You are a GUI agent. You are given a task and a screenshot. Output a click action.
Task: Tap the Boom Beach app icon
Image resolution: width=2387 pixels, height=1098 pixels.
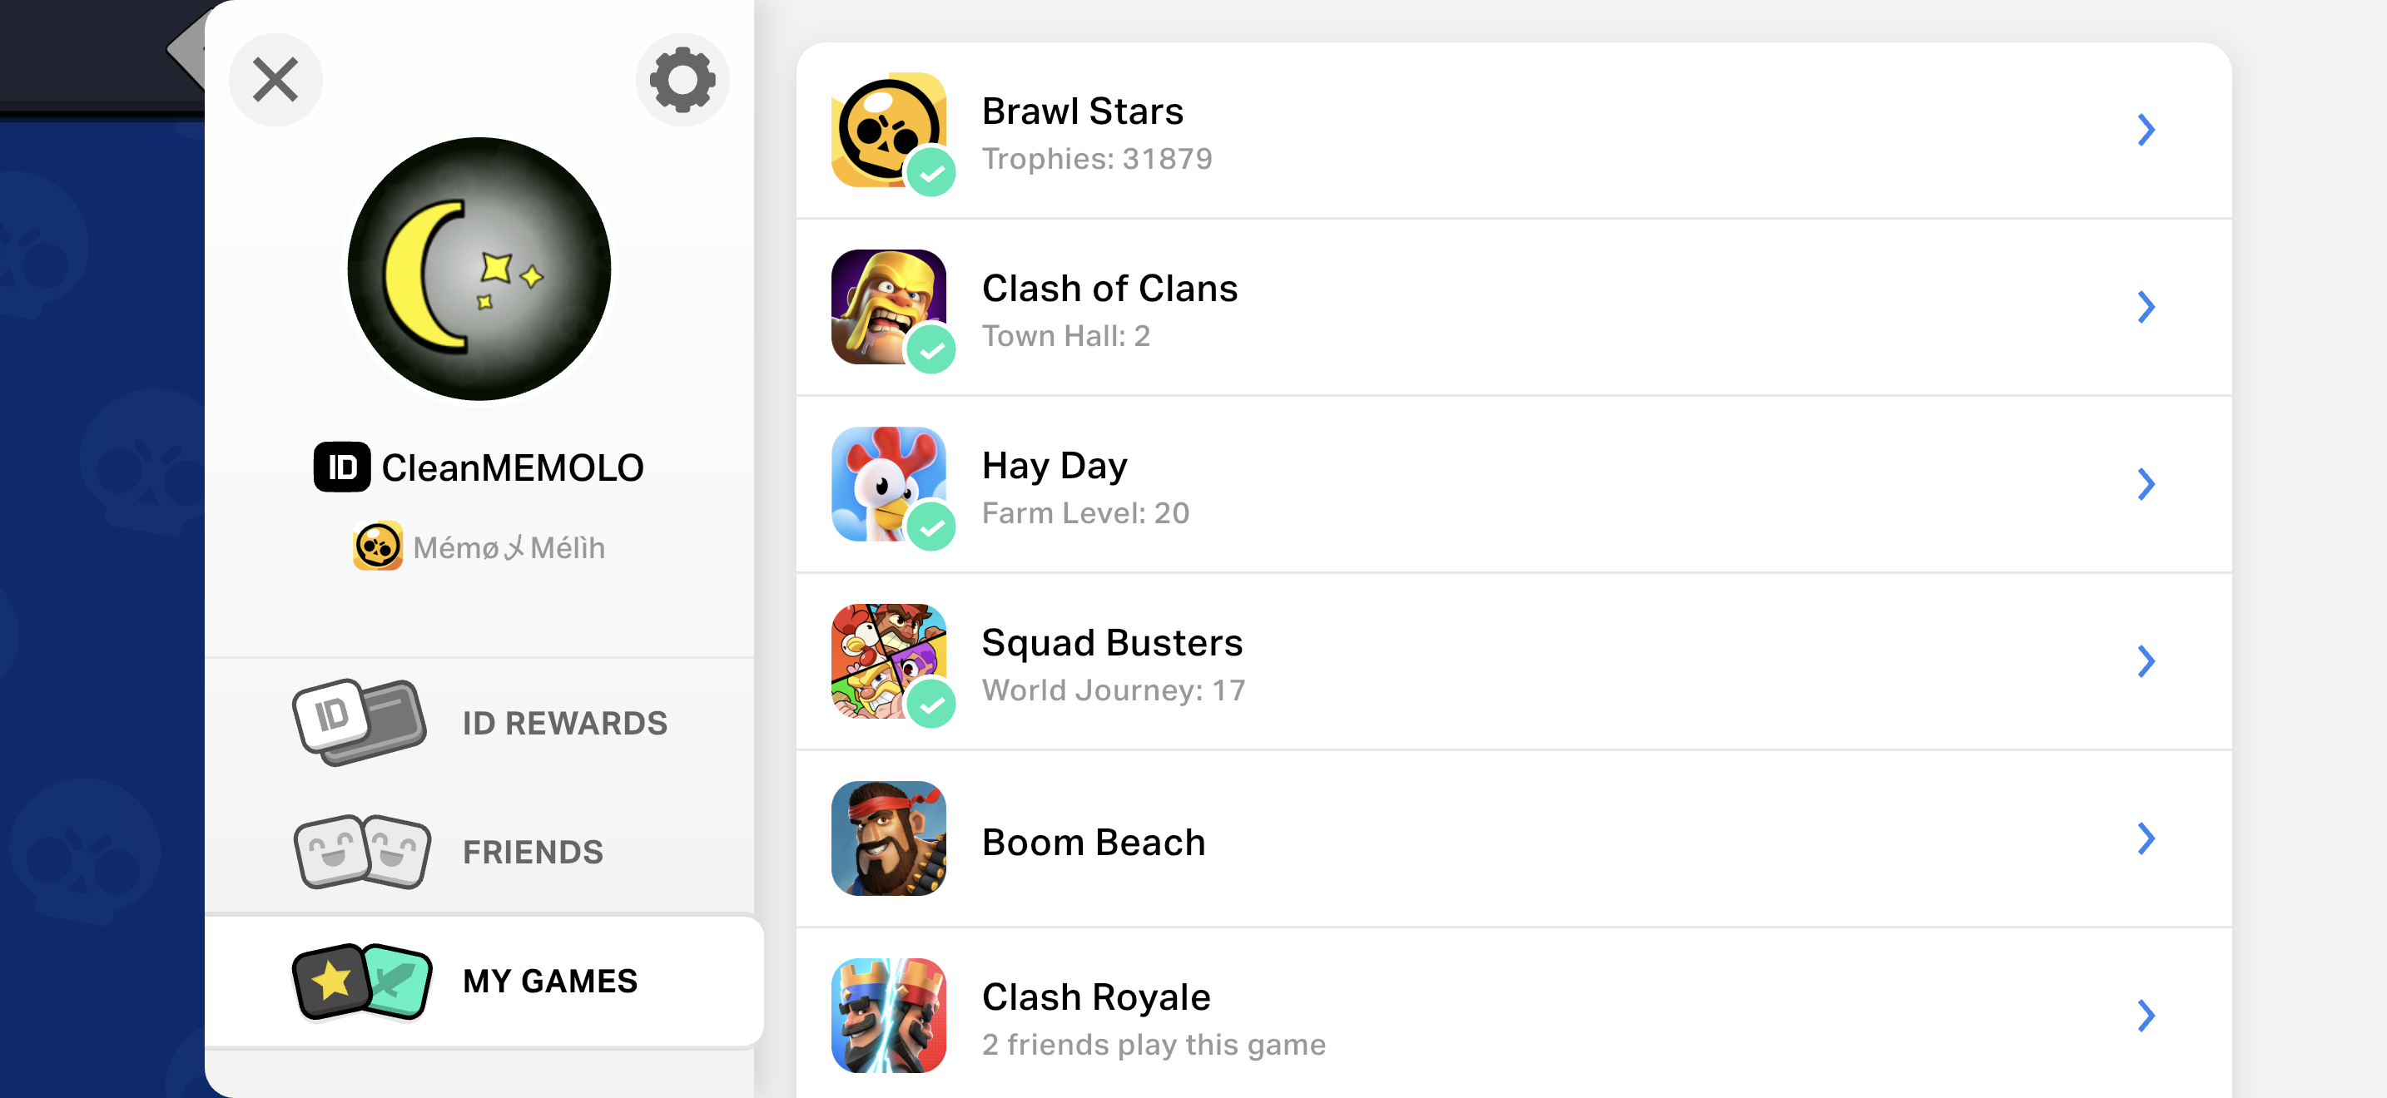[889, 838]
